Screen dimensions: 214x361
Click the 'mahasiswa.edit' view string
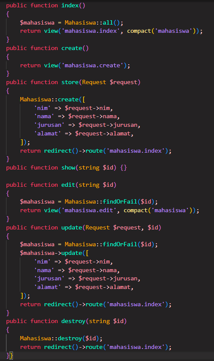click(89, 210)
